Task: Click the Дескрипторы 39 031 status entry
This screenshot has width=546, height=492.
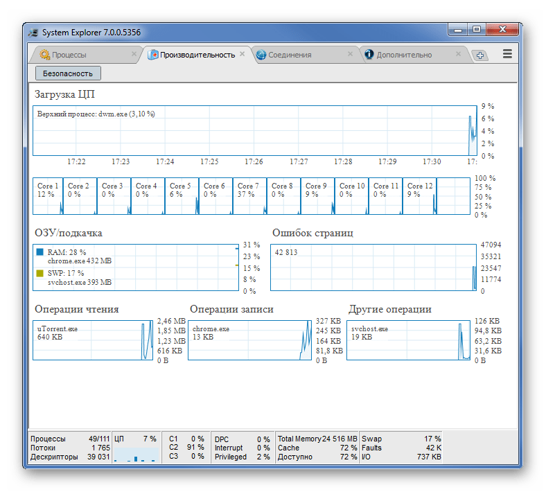Action: coord(70,457)
